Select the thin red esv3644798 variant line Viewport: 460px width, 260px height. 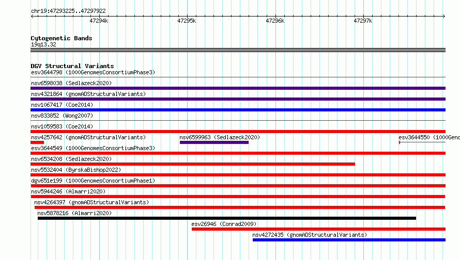tap(238, 77)
